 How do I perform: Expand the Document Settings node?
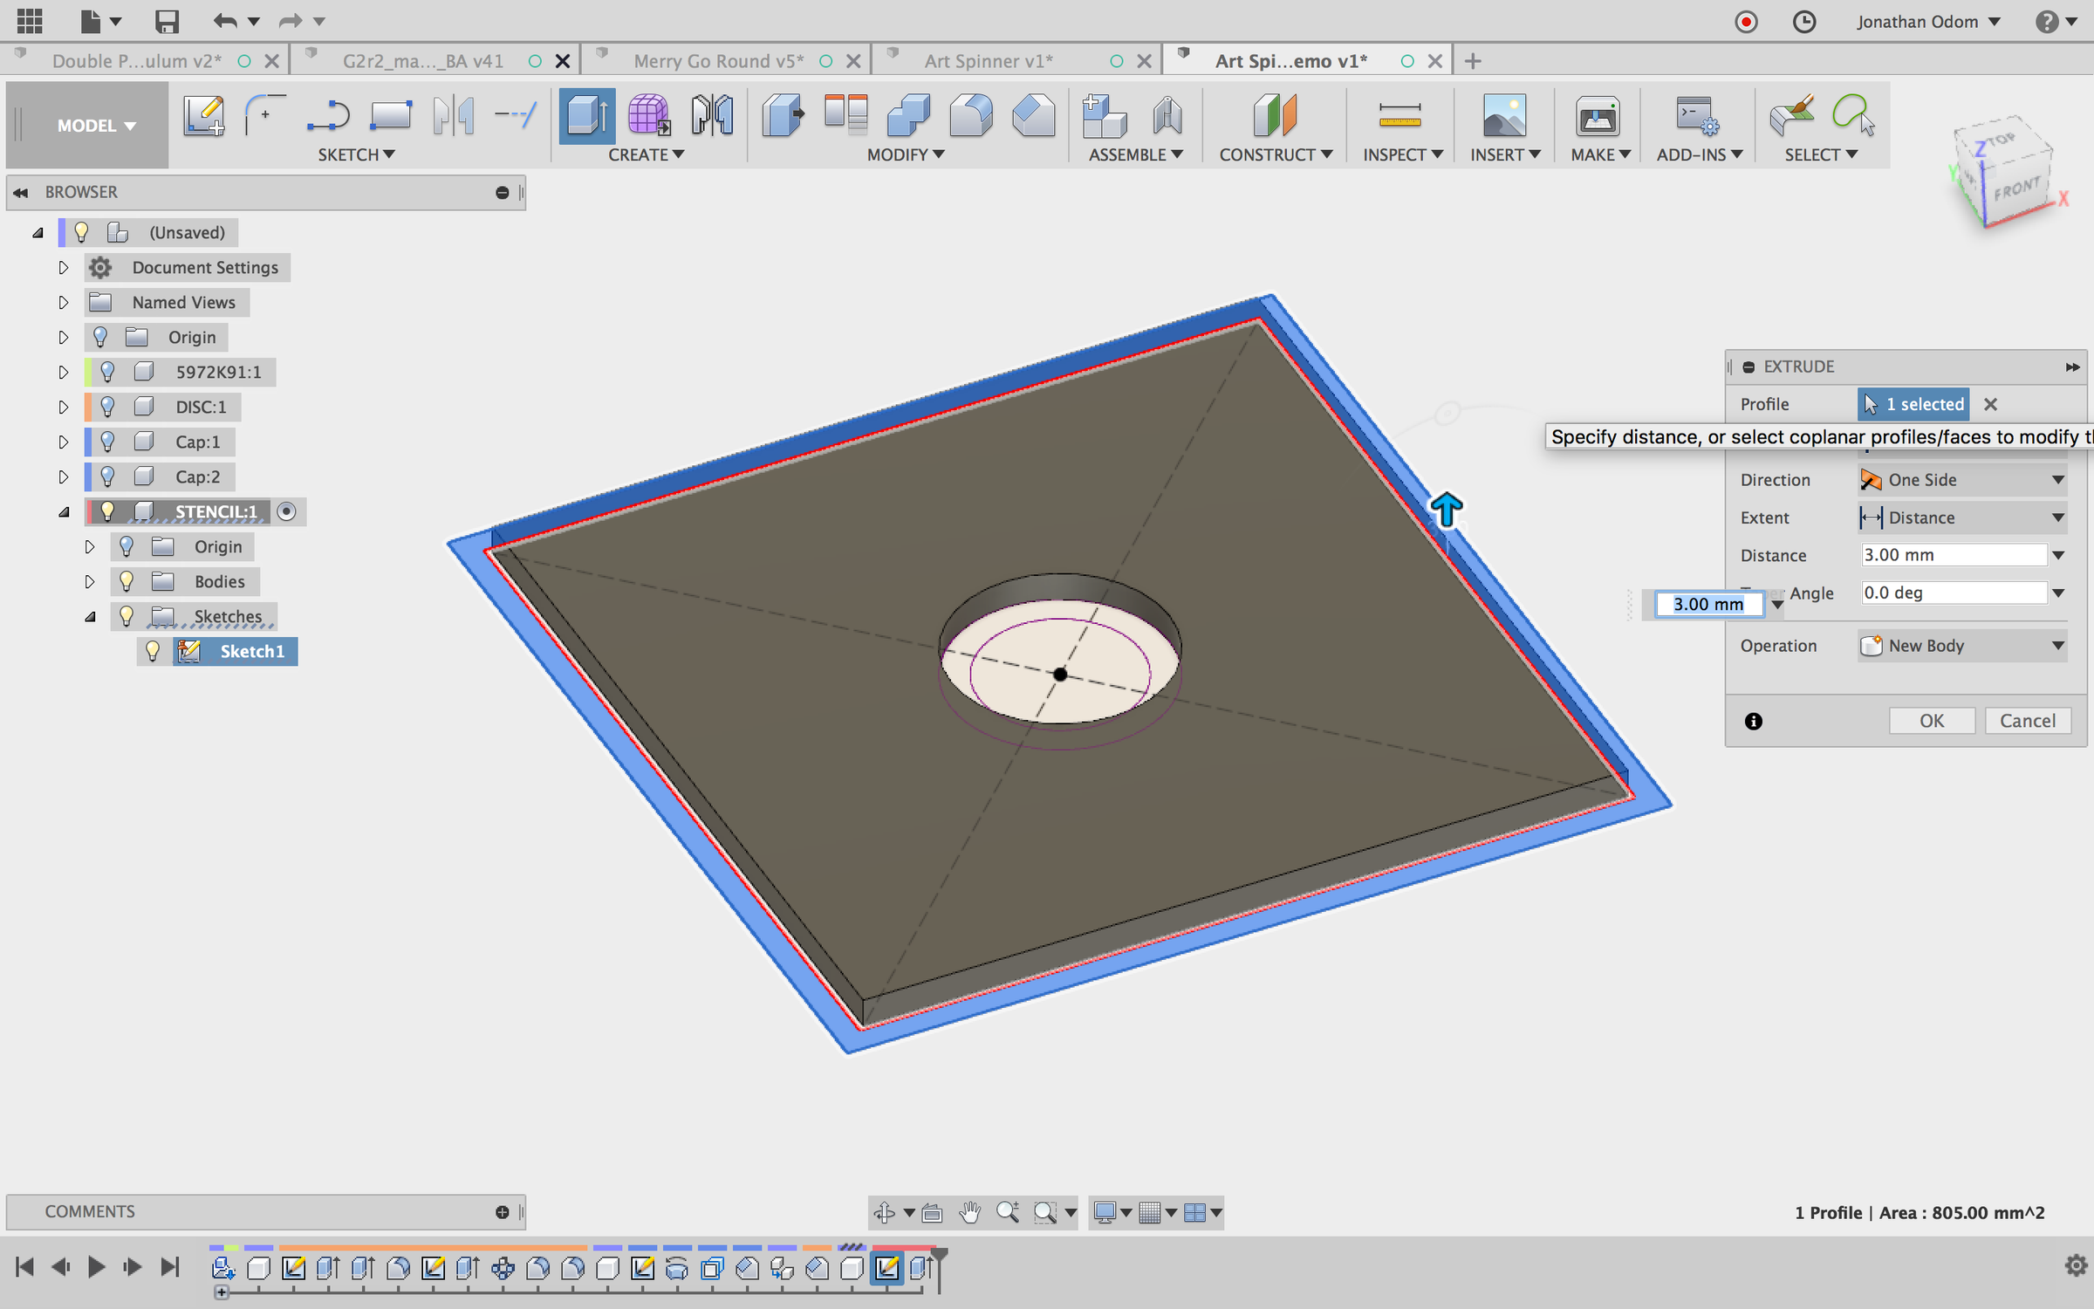pyautogui.click(x=63, y=267)
